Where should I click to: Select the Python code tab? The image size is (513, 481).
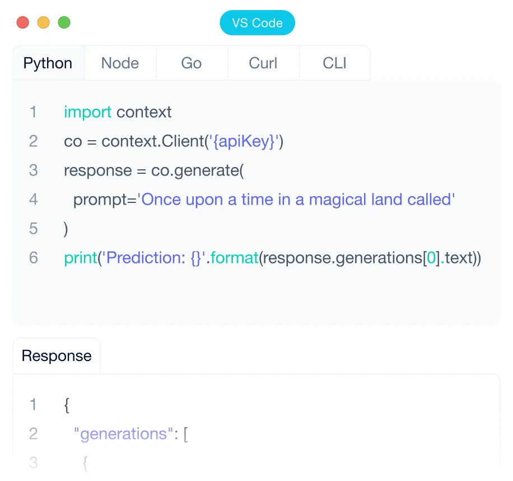[x=48, y=63]
